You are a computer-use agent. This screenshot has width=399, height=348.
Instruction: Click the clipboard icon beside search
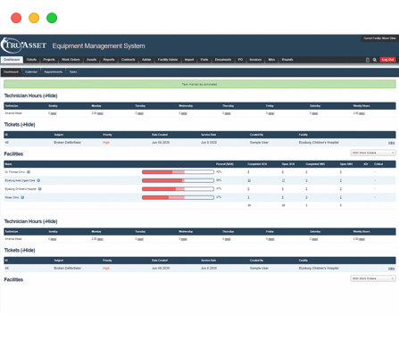(x=368, y=60)
